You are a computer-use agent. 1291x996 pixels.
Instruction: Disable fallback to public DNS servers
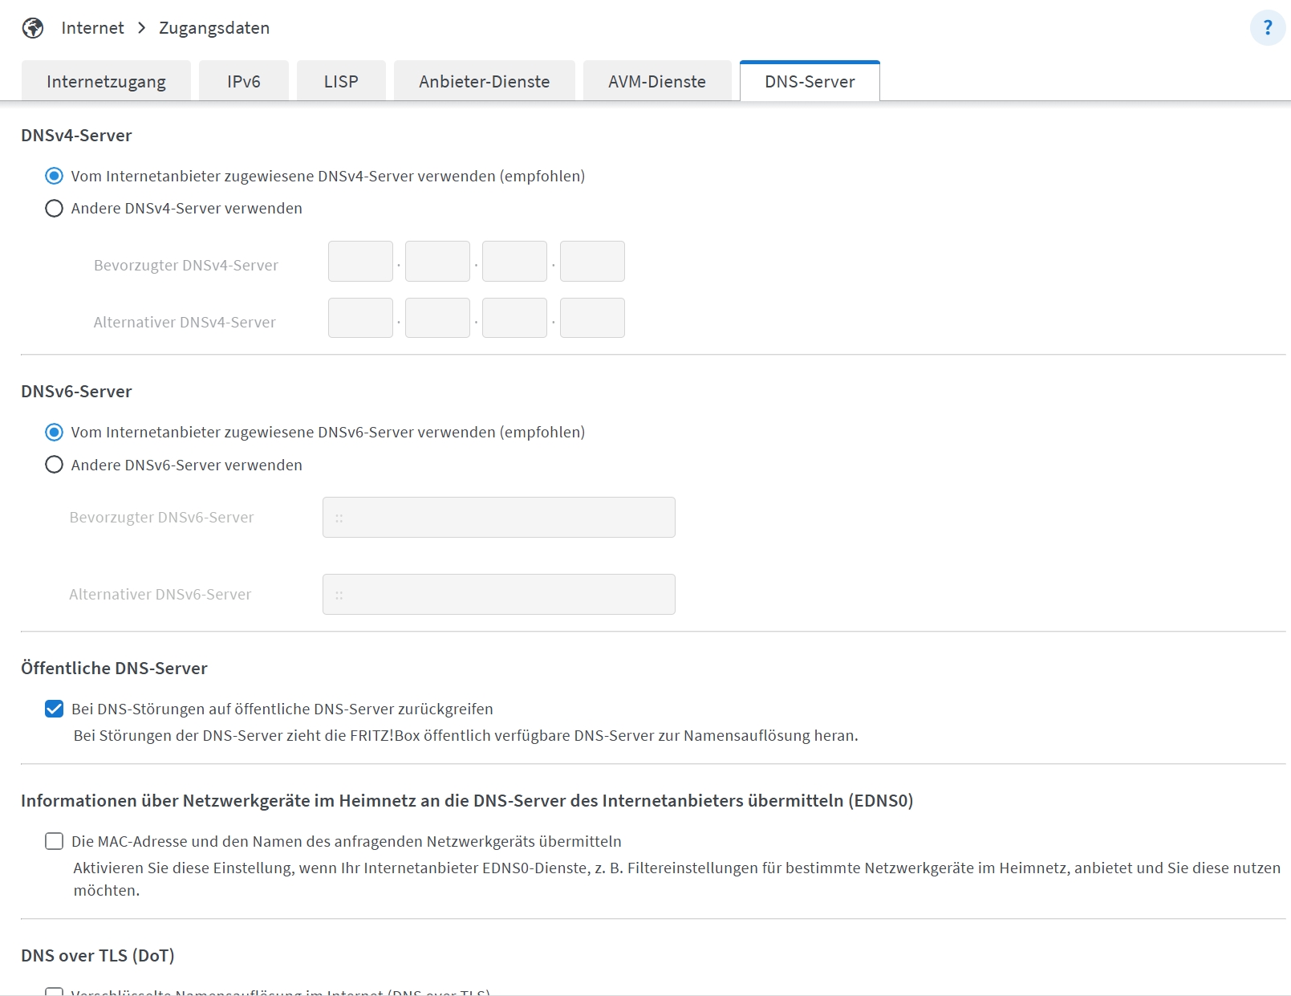tap(54, 708)
